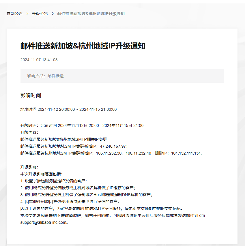This screenshot has height=246, width=245.
Task: Click list item 2 about IP缓存
Action: [78, 188]
